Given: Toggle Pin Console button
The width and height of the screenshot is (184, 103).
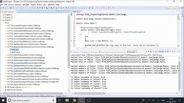Looking at the screenshot, I should click(166, 51).
